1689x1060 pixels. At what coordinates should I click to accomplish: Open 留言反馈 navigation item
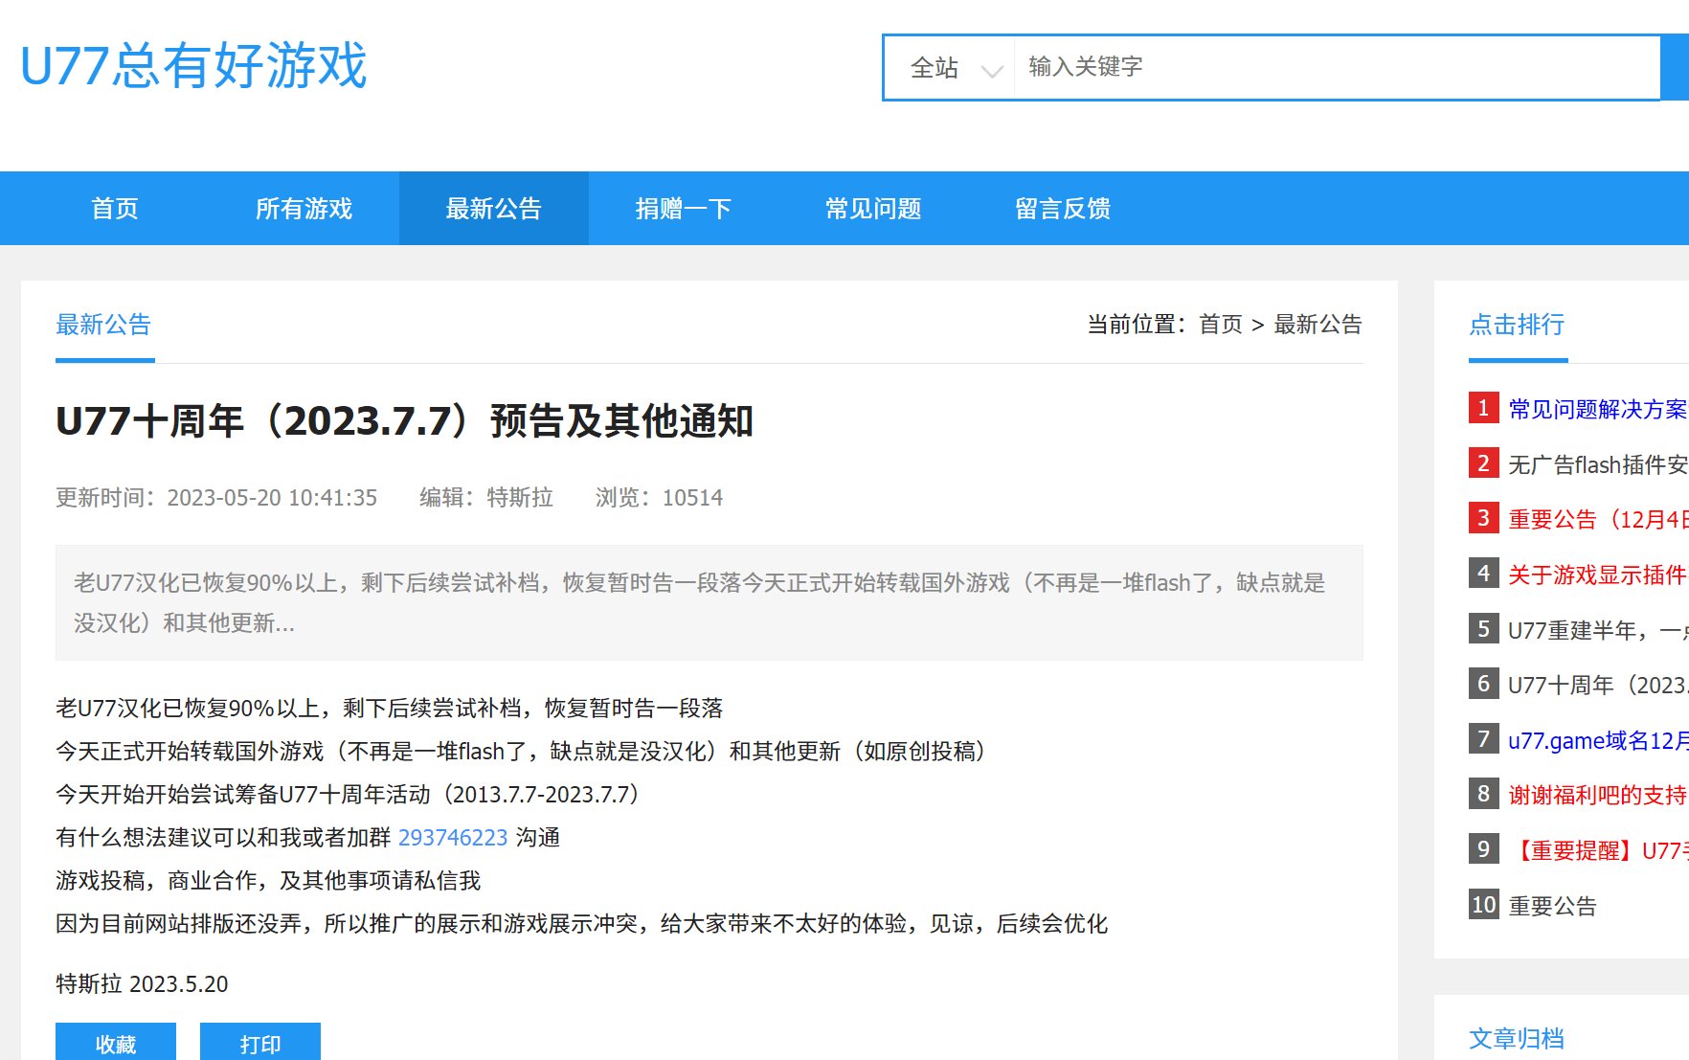point(1063,209)
